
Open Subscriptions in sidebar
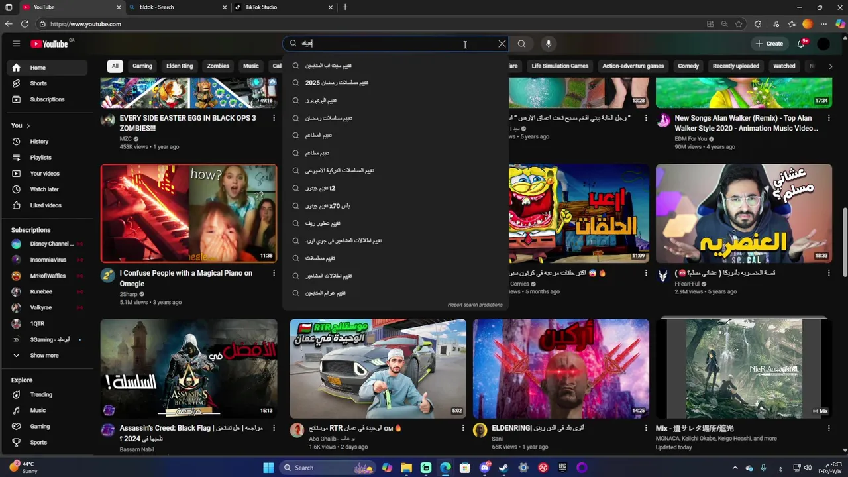tap(47, 99)
